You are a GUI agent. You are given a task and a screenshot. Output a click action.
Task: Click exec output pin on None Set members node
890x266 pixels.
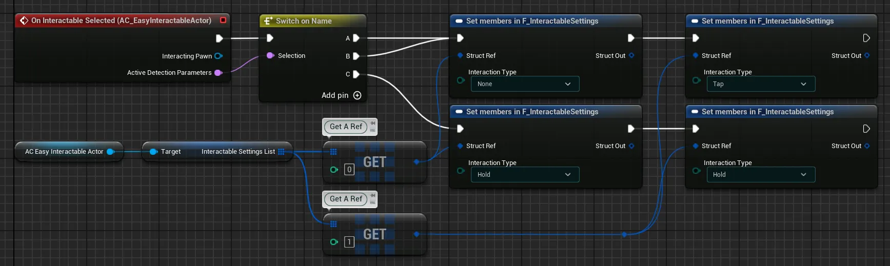[631, 38]
